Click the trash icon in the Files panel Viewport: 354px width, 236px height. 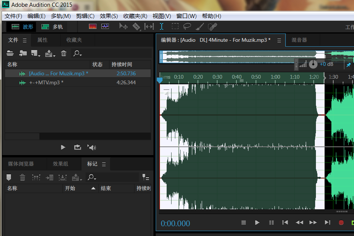pos(64,53)
